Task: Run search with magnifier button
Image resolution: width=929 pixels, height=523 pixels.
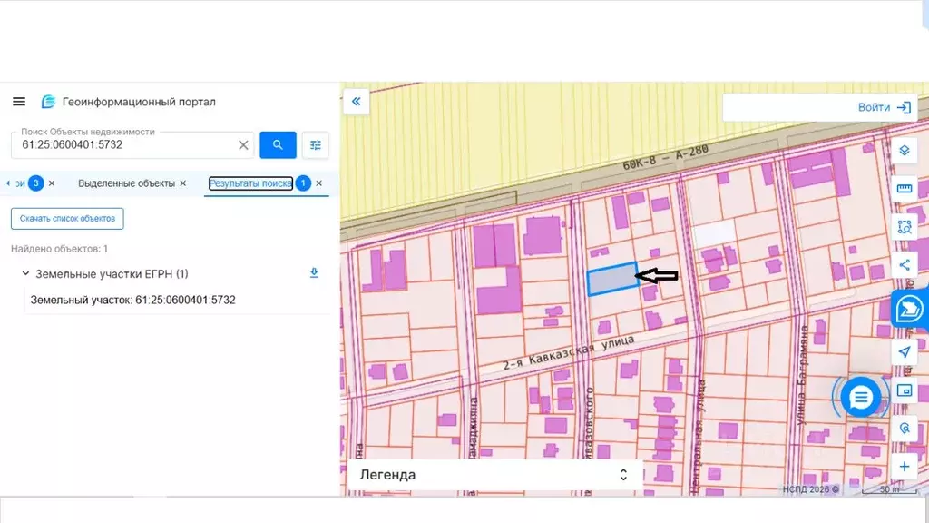Action: [279, 144]
